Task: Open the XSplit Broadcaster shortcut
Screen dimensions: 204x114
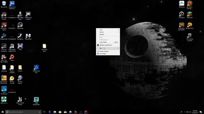Action: (36, 101)
